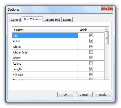Enable the Rating visible checkbox
Image resolution: width=121 pixels, height=108 pixels.
tap(91, 63)
